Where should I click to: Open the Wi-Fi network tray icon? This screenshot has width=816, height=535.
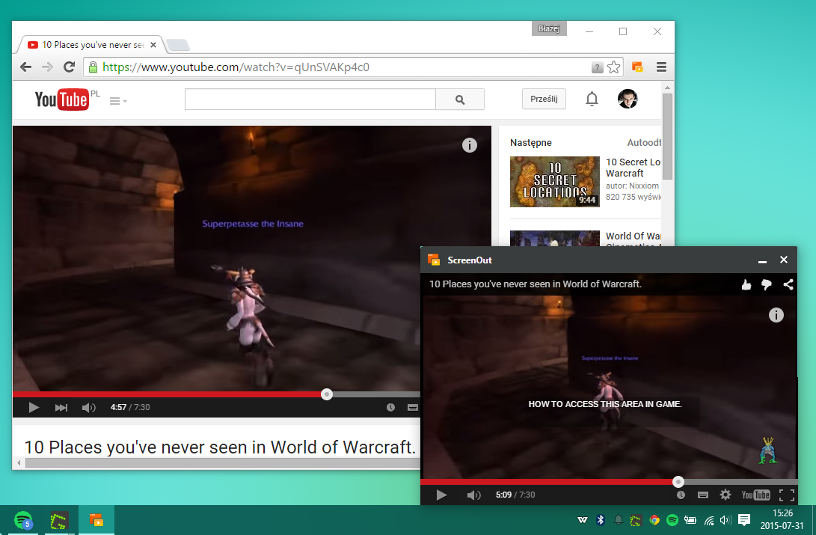coord(709,519)
